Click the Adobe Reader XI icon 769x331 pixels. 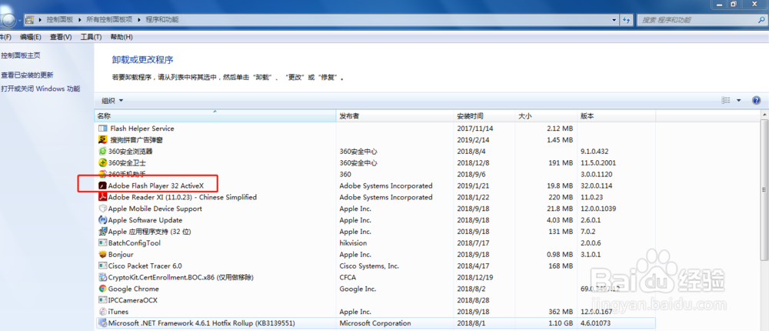tap(102, 197)
